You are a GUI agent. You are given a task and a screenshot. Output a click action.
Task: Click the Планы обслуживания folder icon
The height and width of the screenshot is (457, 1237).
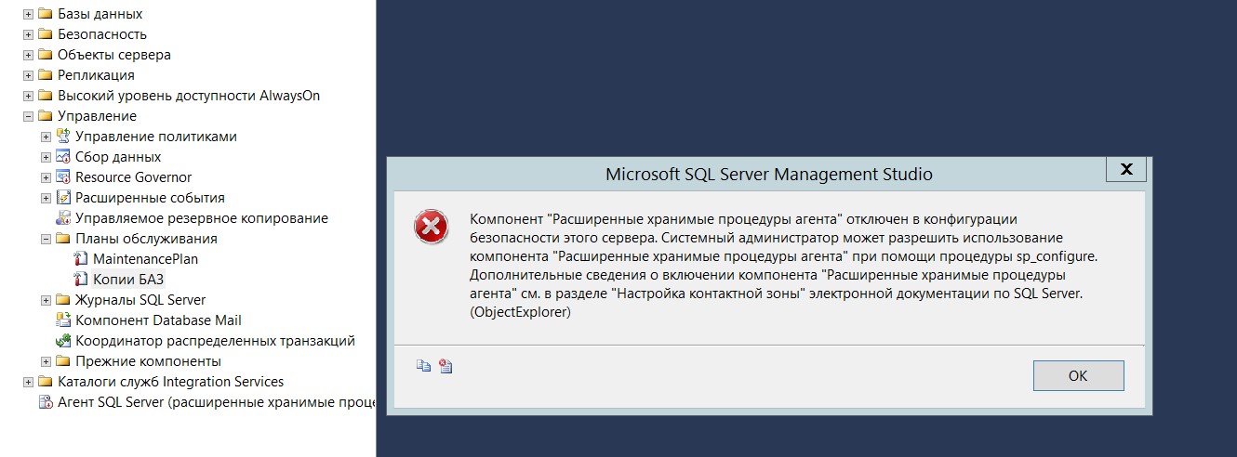click(63, 239)
